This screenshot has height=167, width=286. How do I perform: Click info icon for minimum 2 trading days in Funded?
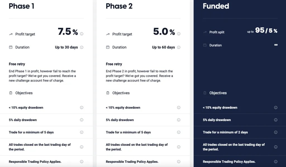pos(276,132)
